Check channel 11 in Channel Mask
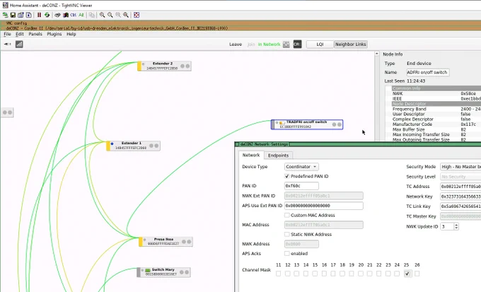481x292 pixels. pos(278,274)
